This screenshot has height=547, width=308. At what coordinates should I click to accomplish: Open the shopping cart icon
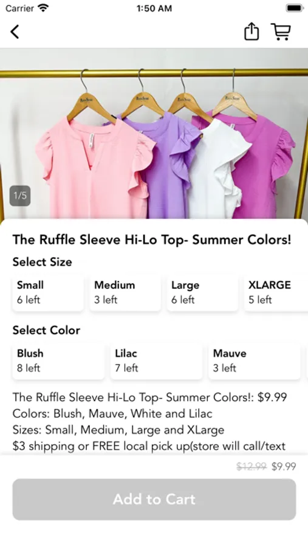(281, 32)
